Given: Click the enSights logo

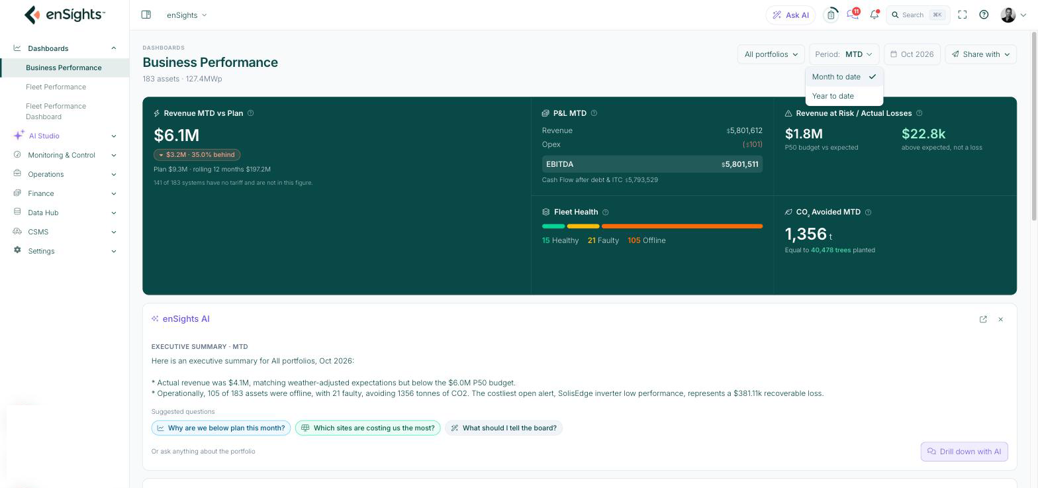Looking at the screenshot, I should click(64, 15).
